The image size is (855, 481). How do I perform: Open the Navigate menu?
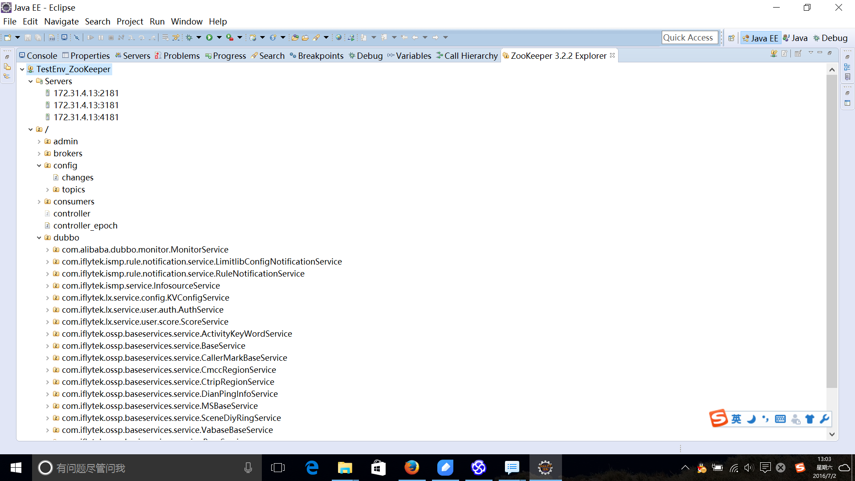coord(61,21)
